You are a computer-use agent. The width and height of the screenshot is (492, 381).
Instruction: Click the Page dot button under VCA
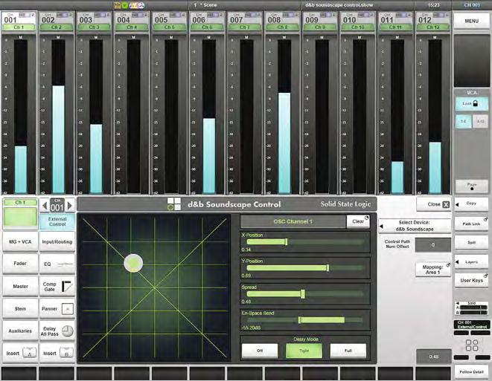coord(472,186)
